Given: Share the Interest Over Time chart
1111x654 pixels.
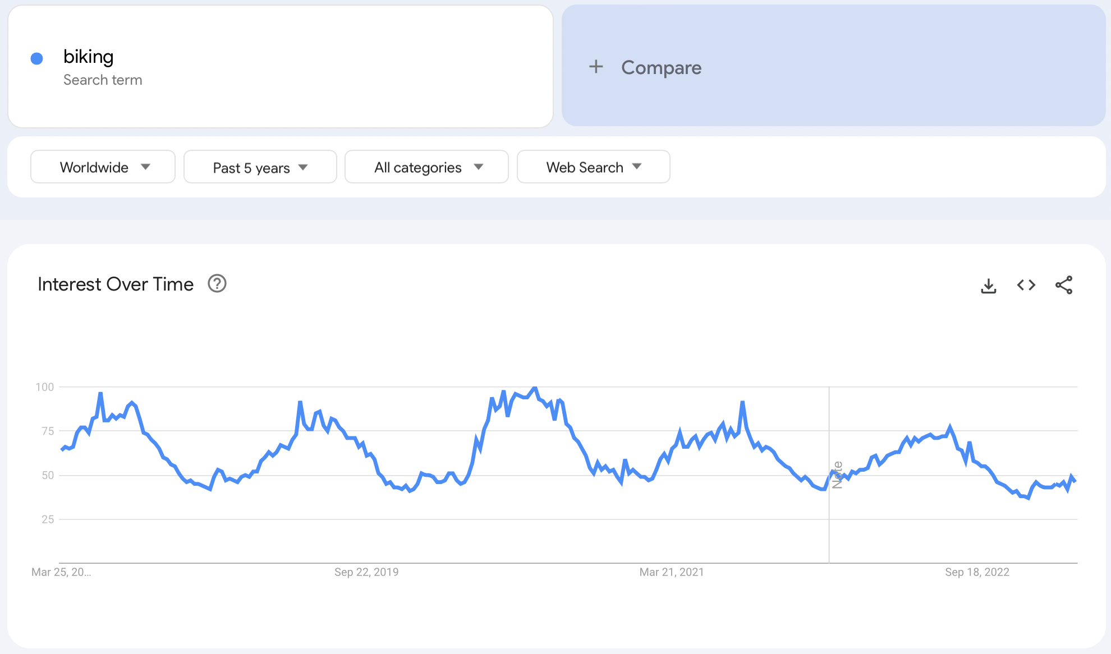Looking at the screenshot, I should click(x=1063, y=285).
